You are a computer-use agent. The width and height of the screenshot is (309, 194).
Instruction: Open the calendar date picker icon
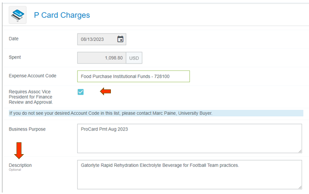coord(120,39)
